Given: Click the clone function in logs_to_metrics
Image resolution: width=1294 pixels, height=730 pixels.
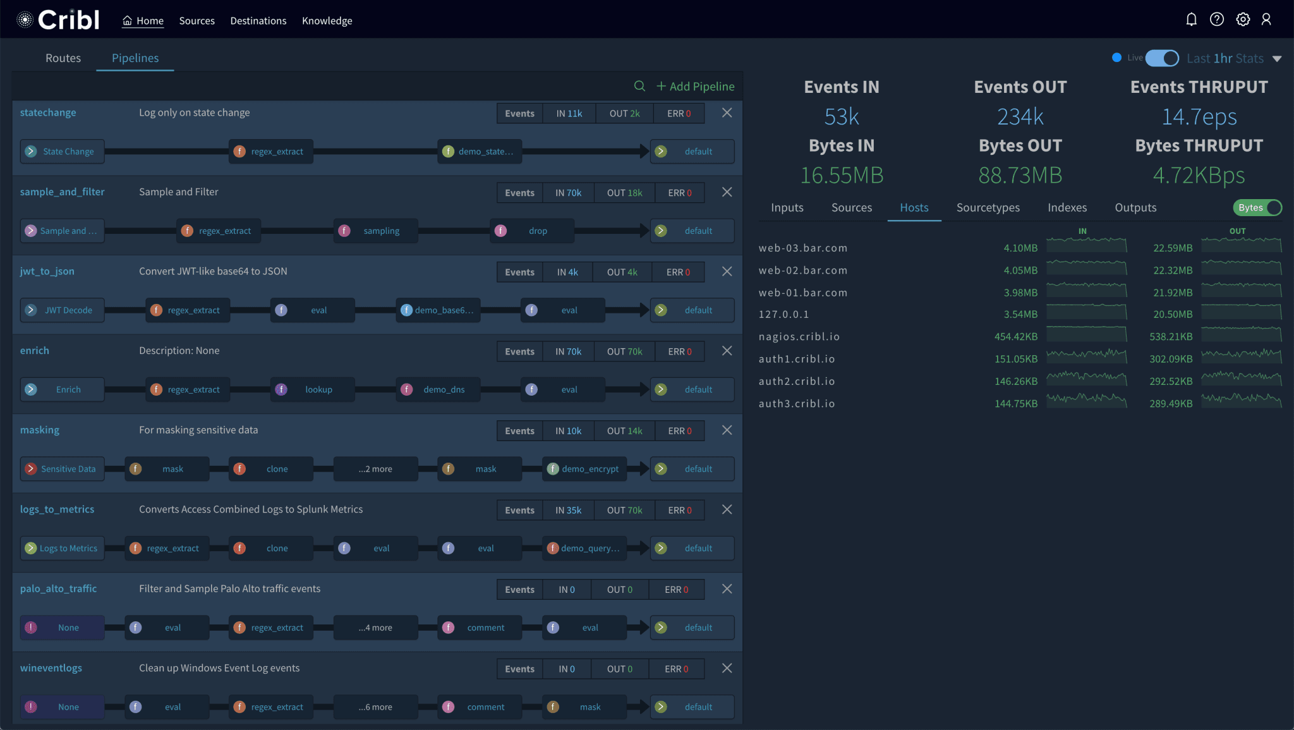Looking at the screenshot, I should pos(270,548).
